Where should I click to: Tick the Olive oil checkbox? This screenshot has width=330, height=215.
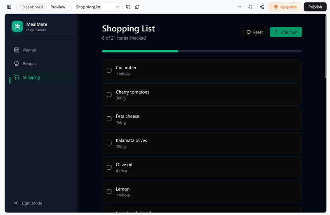tap(109, 167)
